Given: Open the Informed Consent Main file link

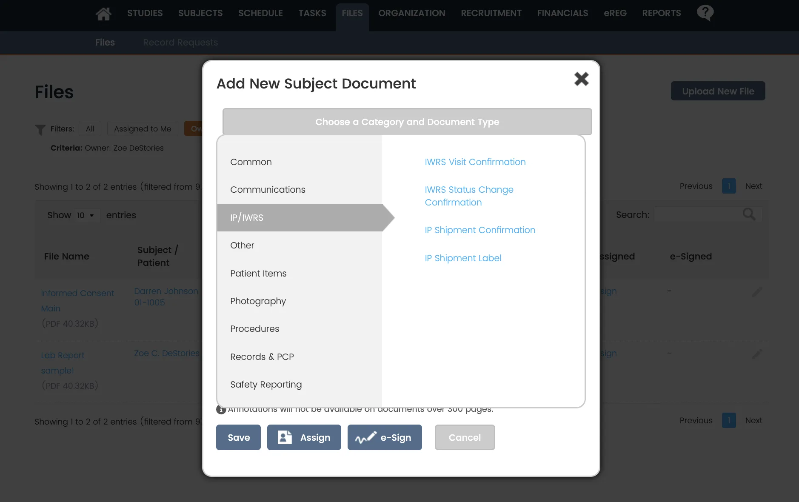Looking at the screenshot, I should (77, 301).
